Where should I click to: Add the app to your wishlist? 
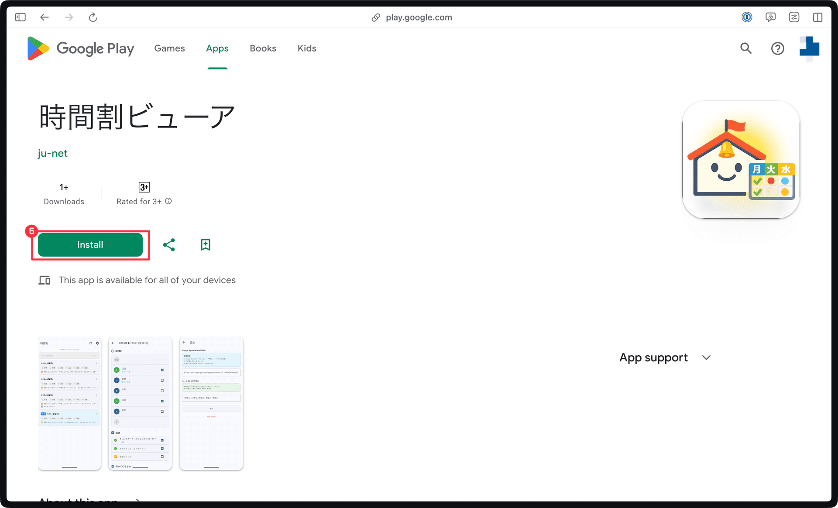point(205,245)
